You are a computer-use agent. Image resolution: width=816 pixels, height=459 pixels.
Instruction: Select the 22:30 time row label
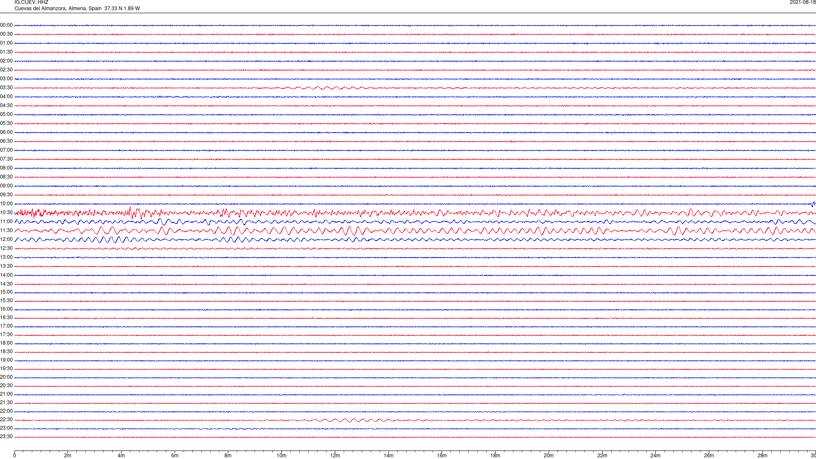tap(6, 419)
